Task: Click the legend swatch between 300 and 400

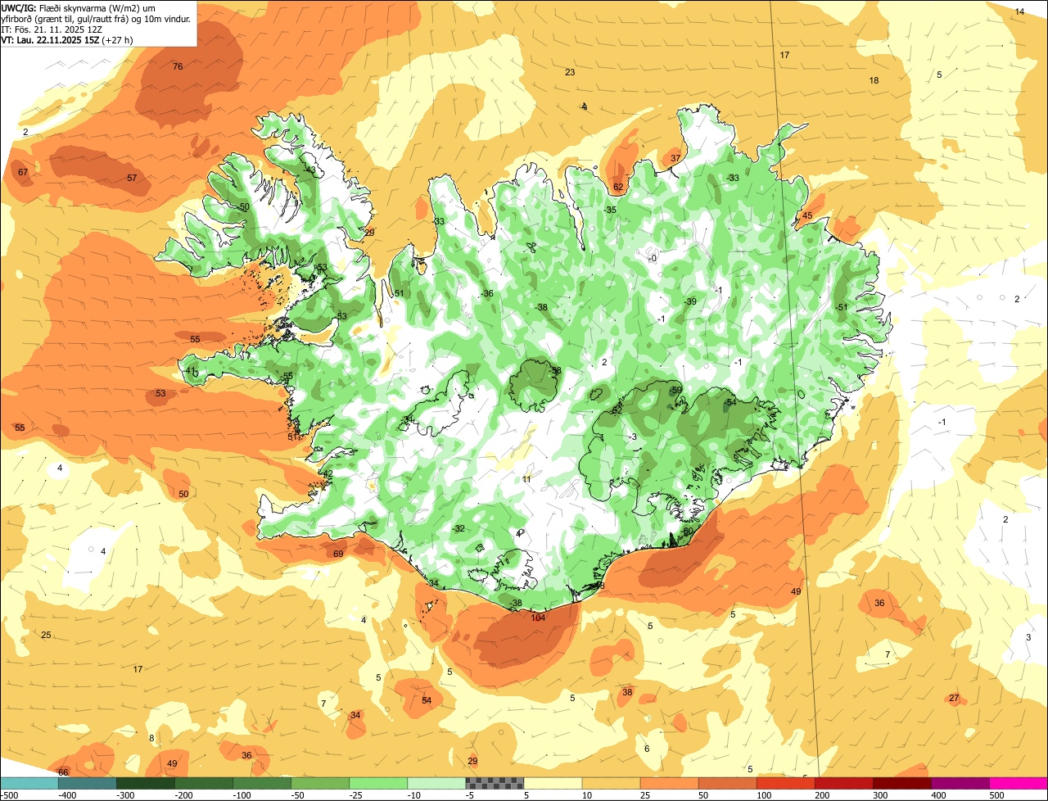Action: click(901, 783)
